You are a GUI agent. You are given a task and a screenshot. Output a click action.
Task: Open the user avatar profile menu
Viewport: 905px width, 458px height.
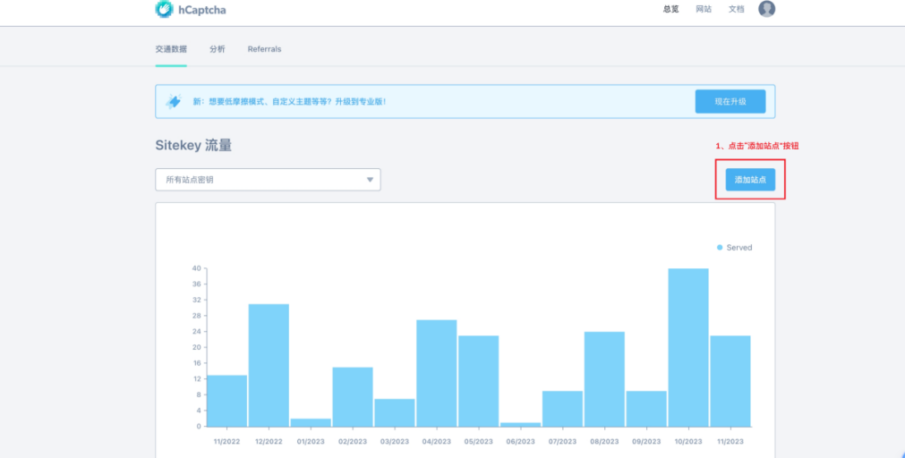click(766, 9)
